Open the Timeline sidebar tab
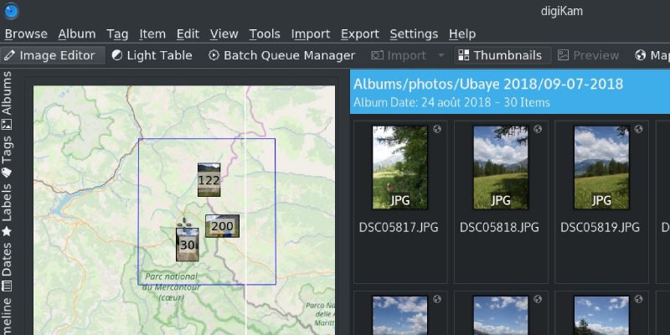This screenshot has height=335, width=670. (7, 316)
